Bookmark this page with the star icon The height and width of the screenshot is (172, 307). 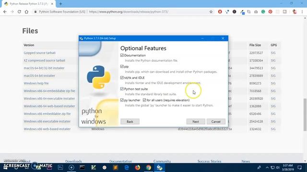pyautogui.click(x=211, y=11)
